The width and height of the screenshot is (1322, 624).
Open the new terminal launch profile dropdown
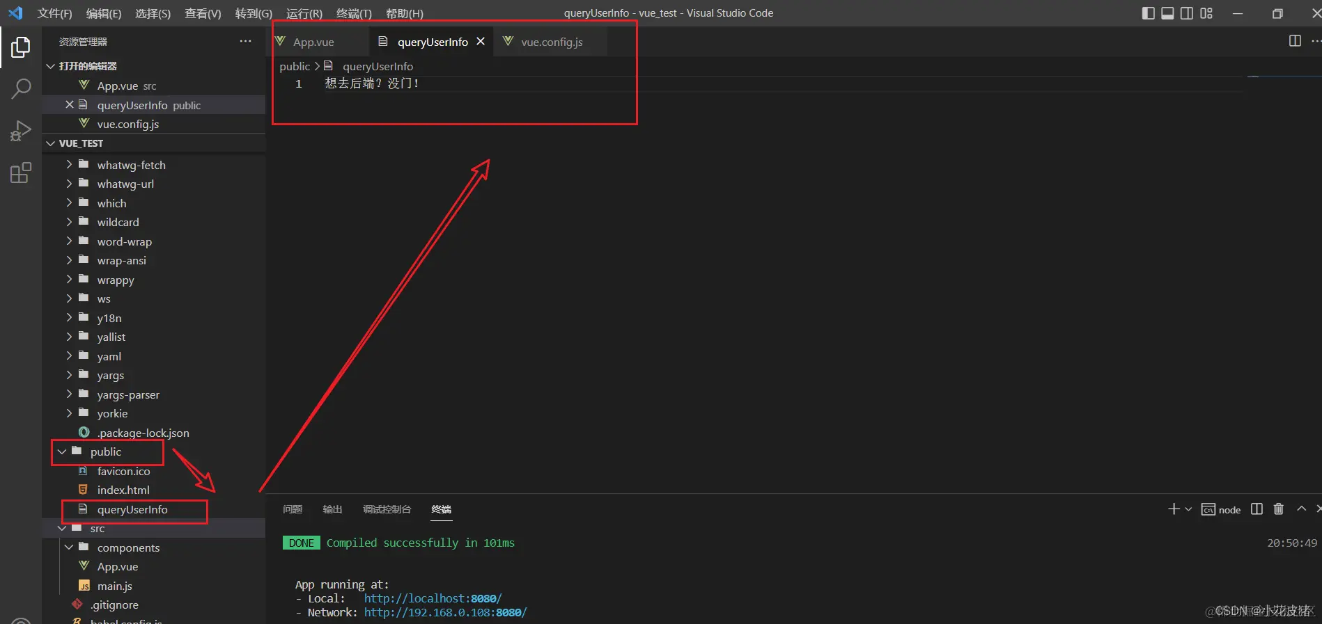(1188, 509)
